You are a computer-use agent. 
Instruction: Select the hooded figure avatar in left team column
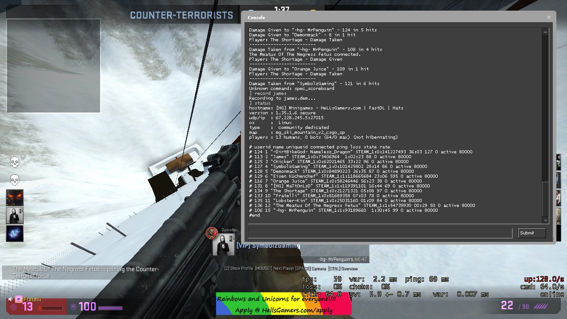(15, 215)
